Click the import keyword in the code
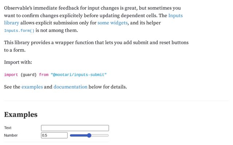Image resolution: width=233 pixels, height=145 pixels. click(11, 75)
